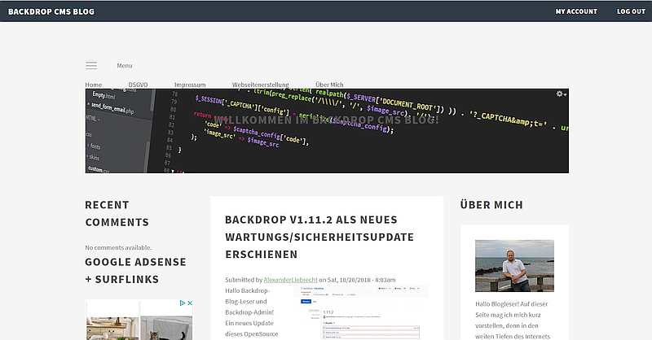Image resolution: width=652 pixels, height=340 pixels.
Task: Click the code editor hero banner image
Action: (327, 131)
